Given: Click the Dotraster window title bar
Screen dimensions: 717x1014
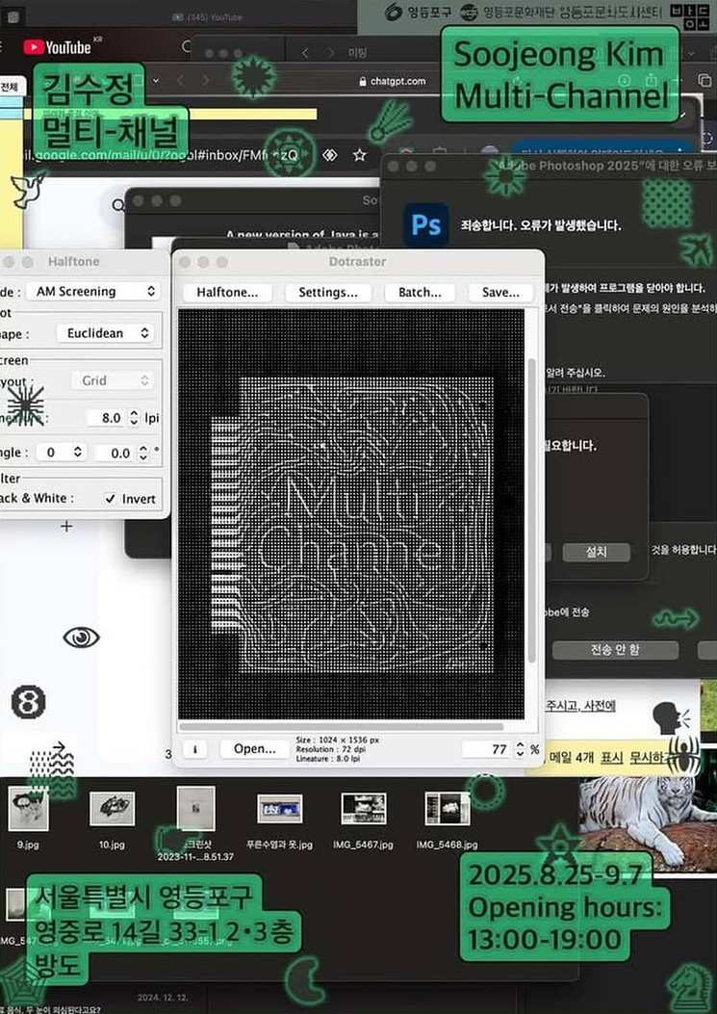Looking at the screenshot, I should click(x=357, y=262).
